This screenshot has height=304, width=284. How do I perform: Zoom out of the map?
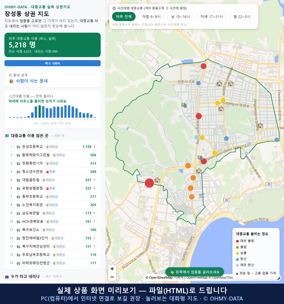[x=112, y=277]
